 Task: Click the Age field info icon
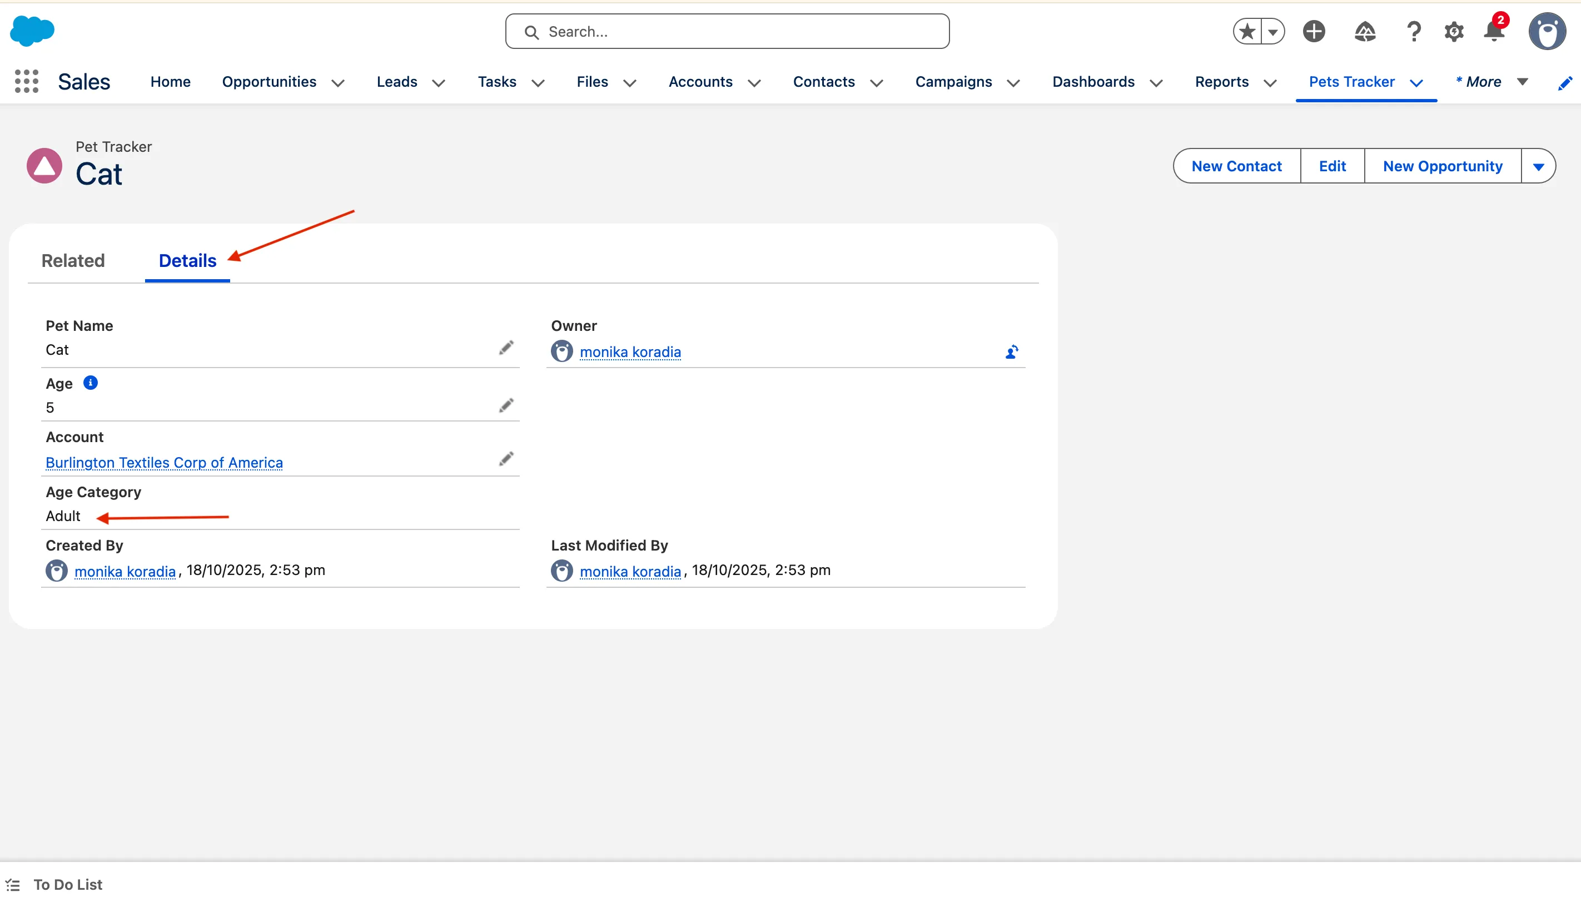(91, 383)
